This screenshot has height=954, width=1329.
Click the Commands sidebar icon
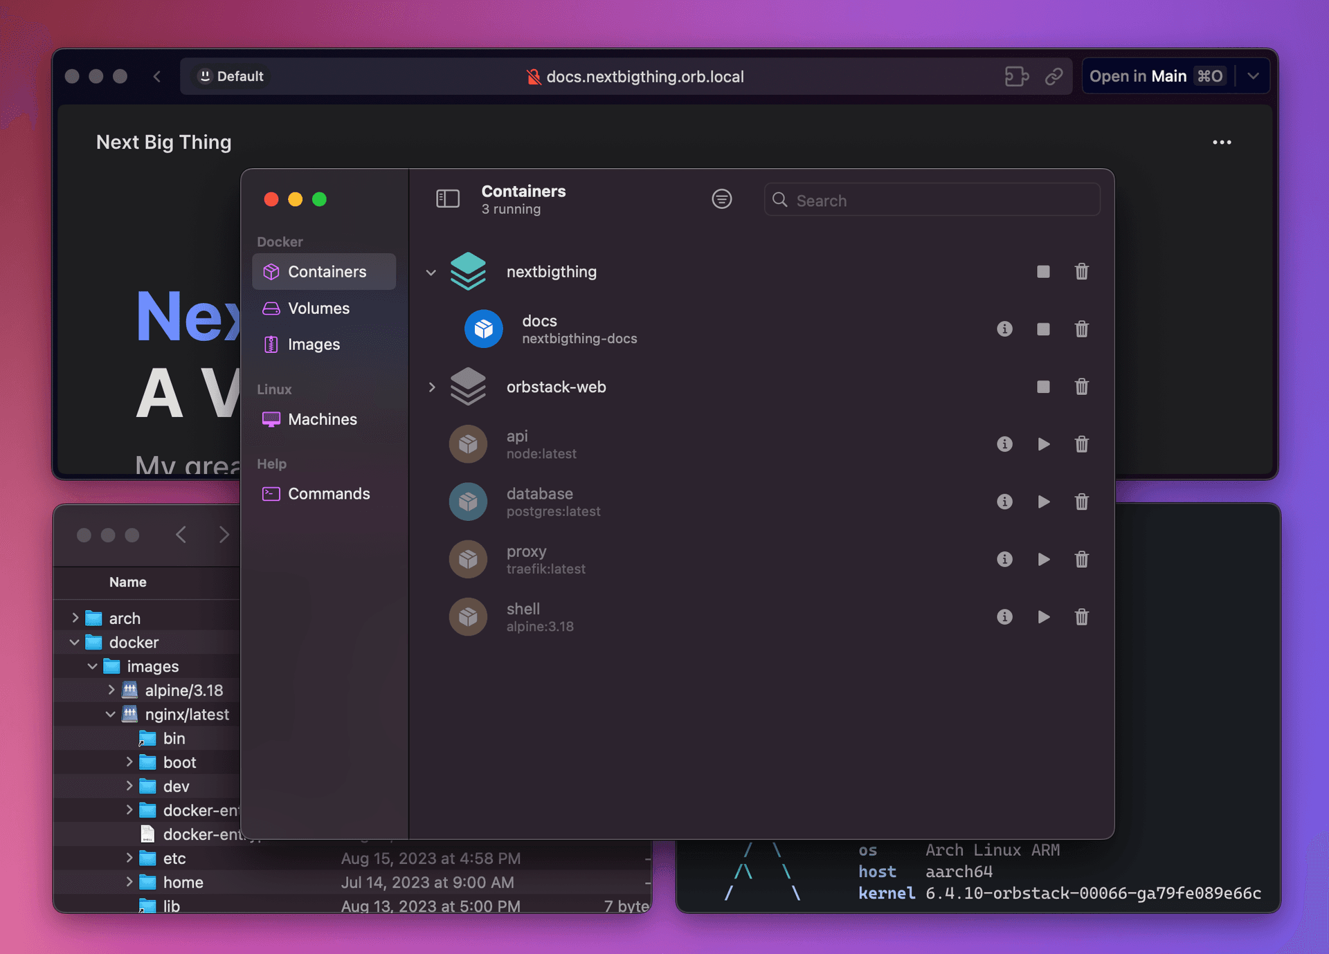pyautogui.click(x=271, y=493)
